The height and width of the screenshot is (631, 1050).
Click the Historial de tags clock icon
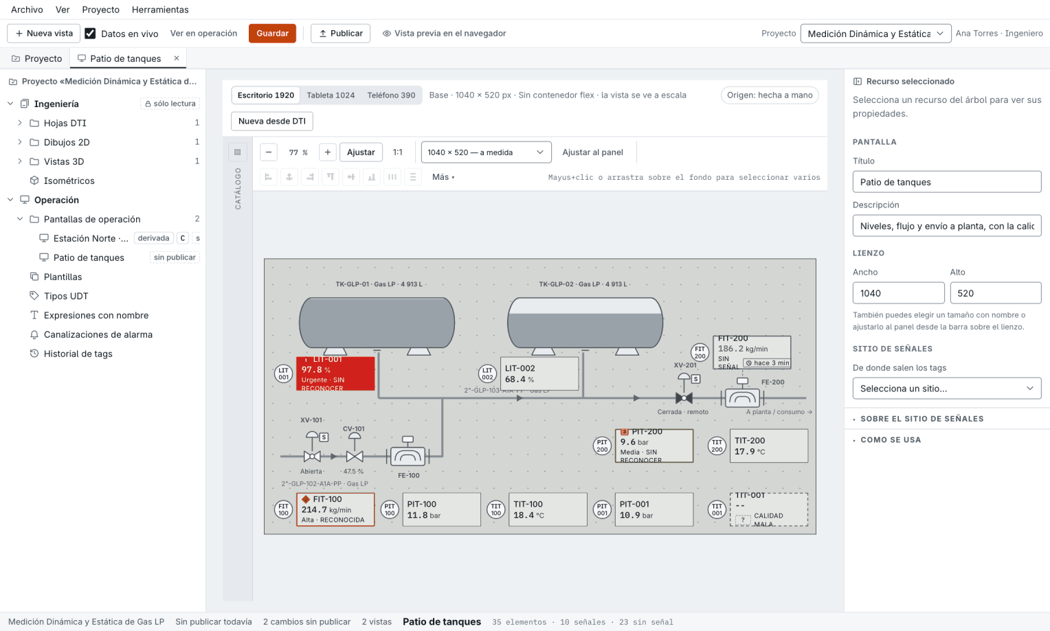click(x=34, y=354)
